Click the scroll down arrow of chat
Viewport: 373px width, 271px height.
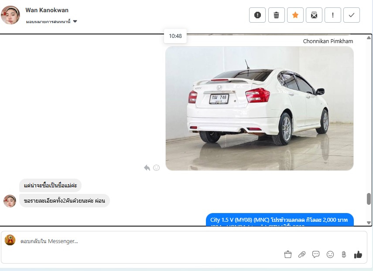[x=369, y=223]
